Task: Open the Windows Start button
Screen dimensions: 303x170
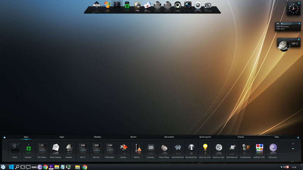Action: (x=11, y=167)
